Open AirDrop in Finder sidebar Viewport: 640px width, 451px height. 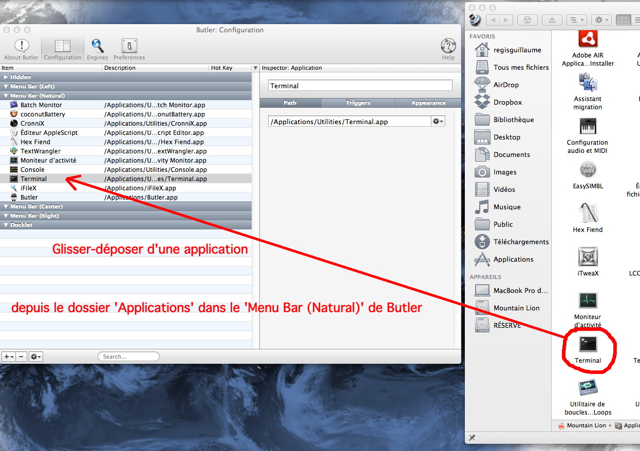point(482,85)
